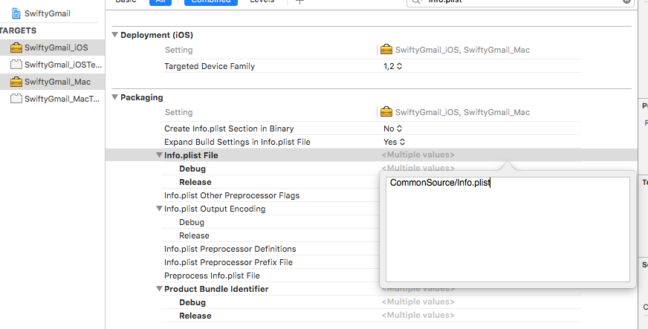Click the Info.plist Output Encoding setting name
The image size is (648, 329).
215,209
